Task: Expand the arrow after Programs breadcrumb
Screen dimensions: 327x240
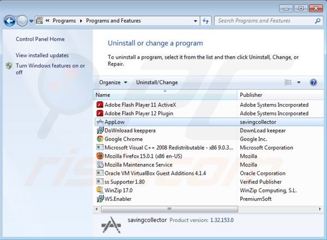Action: click(x=81, y=21)
